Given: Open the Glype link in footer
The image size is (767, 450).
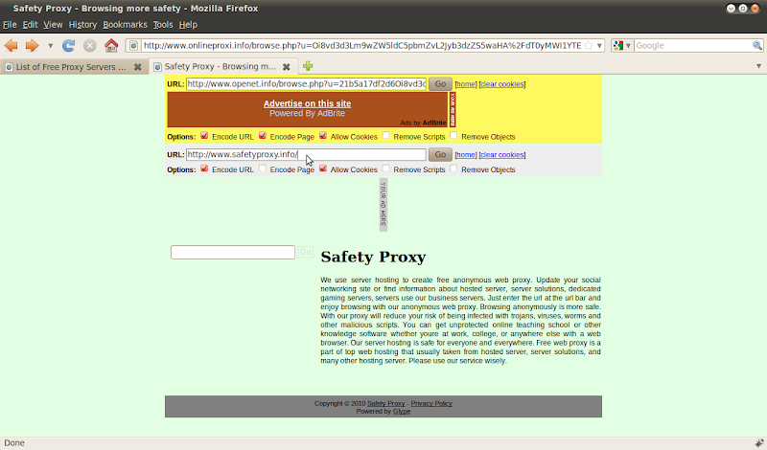Looking at the screenshot, I should pos(402,412).
